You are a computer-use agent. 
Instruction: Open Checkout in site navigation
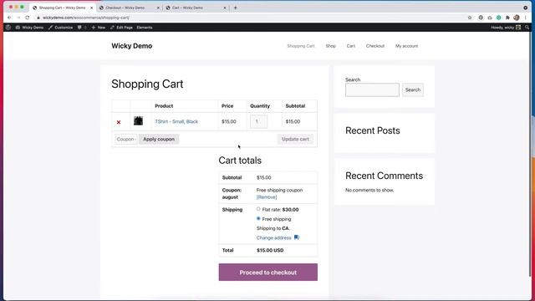(x=375, y=46)
